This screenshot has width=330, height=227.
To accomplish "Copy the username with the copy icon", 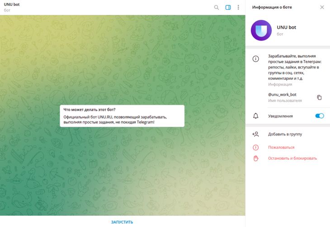I will [319, 97].
